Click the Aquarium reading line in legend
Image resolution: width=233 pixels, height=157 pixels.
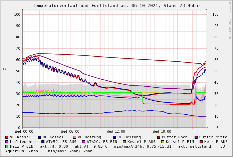(x=49, y=151)
